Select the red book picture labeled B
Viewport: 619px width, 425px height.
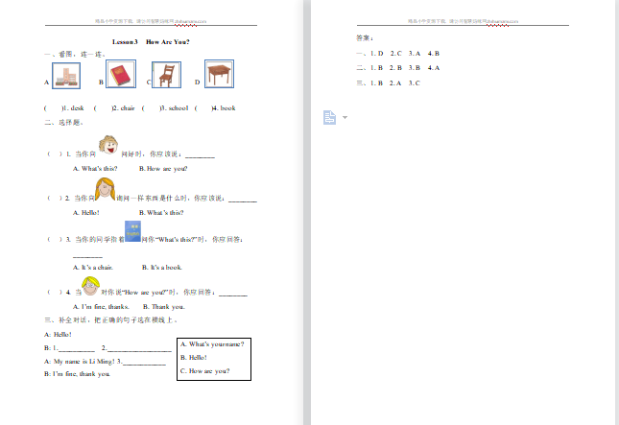pyautogui.click(x=118, y=75)
